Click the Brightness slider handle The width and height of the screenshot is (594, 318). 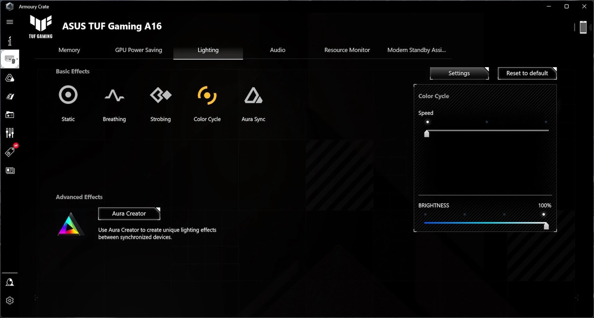546,226
